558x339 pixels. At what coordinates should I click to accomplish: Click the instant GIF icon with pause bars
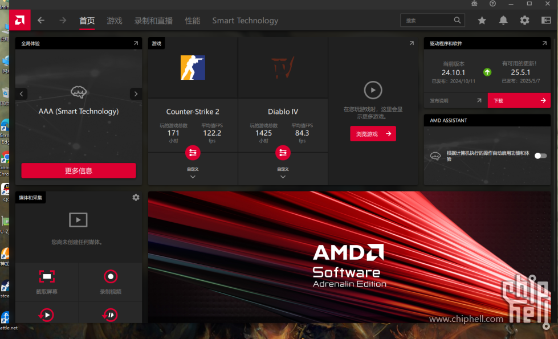point(110,315)
